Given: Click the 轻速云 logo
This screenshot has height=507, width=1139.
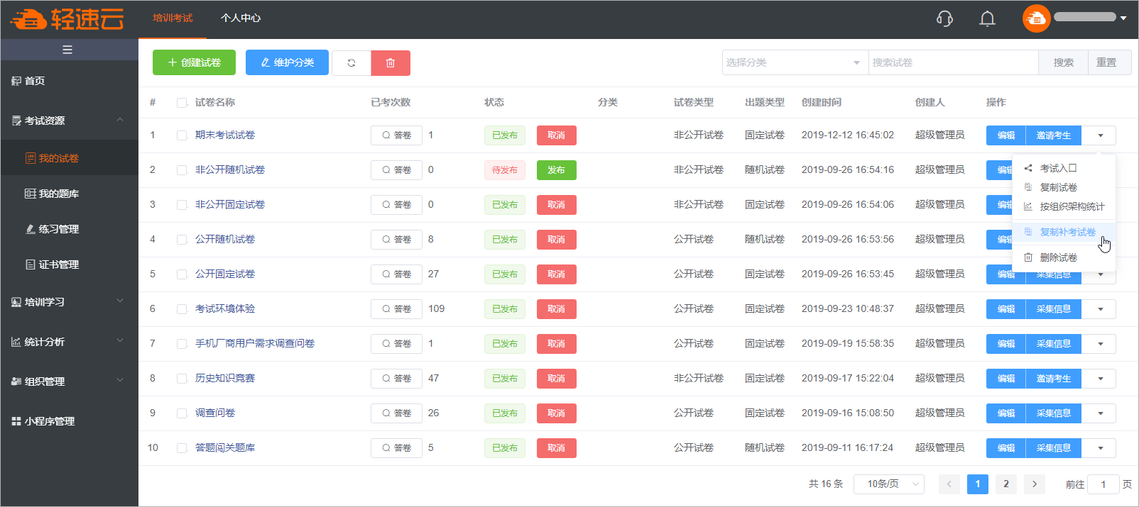Looking at the screenshot, I should pyautogui.click(x=67, y=19).
